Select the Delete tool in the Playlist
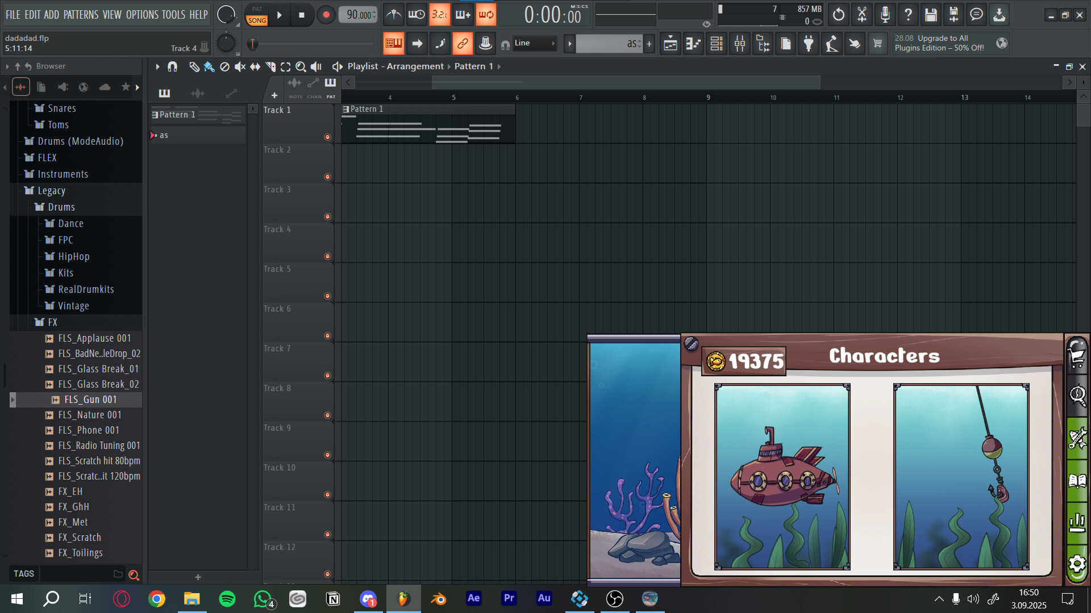The width and height of the screenshot is (1091, 613). [224, 66]
